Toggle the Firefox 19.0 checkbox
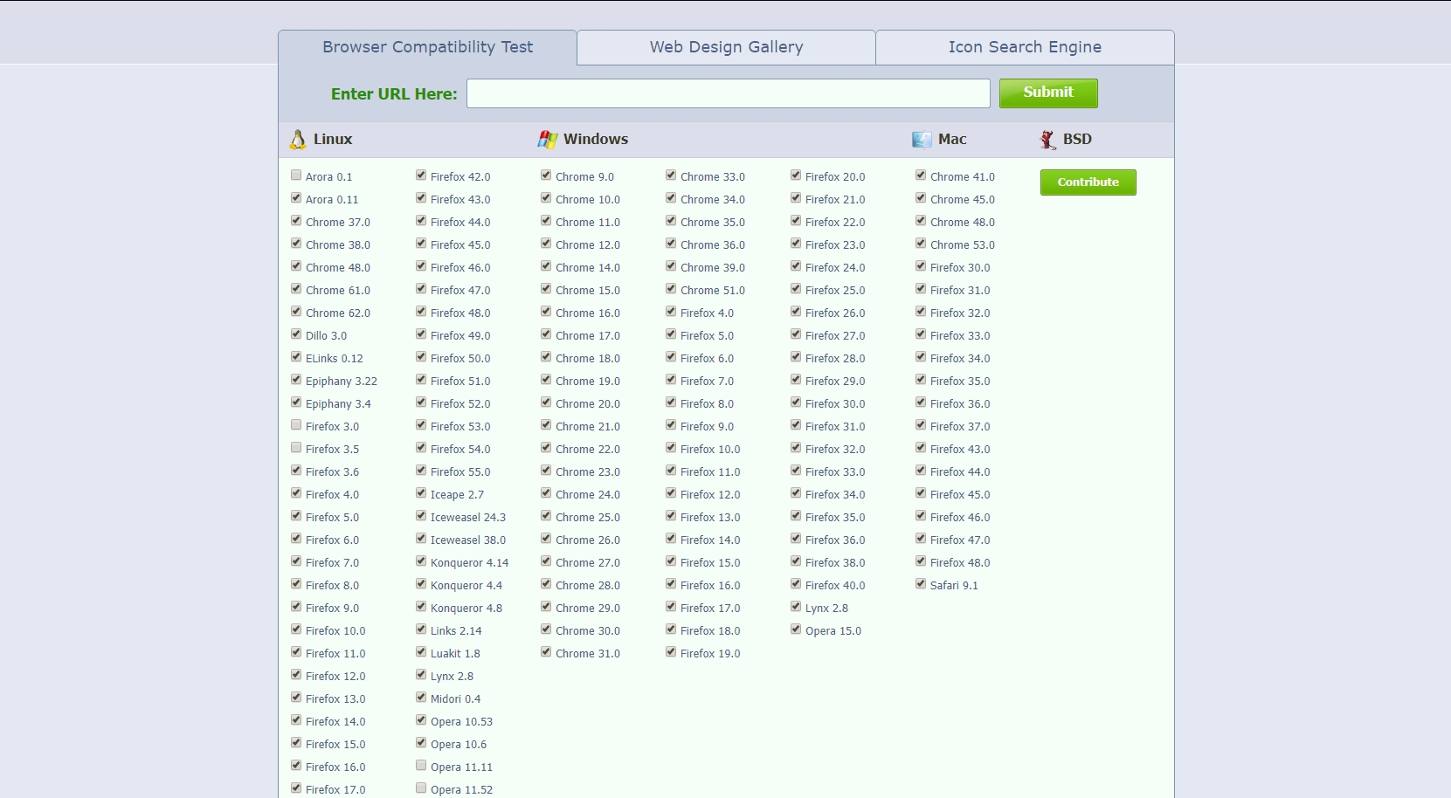This screenshot has width=1451, height=798. click(x=671, y=652)
